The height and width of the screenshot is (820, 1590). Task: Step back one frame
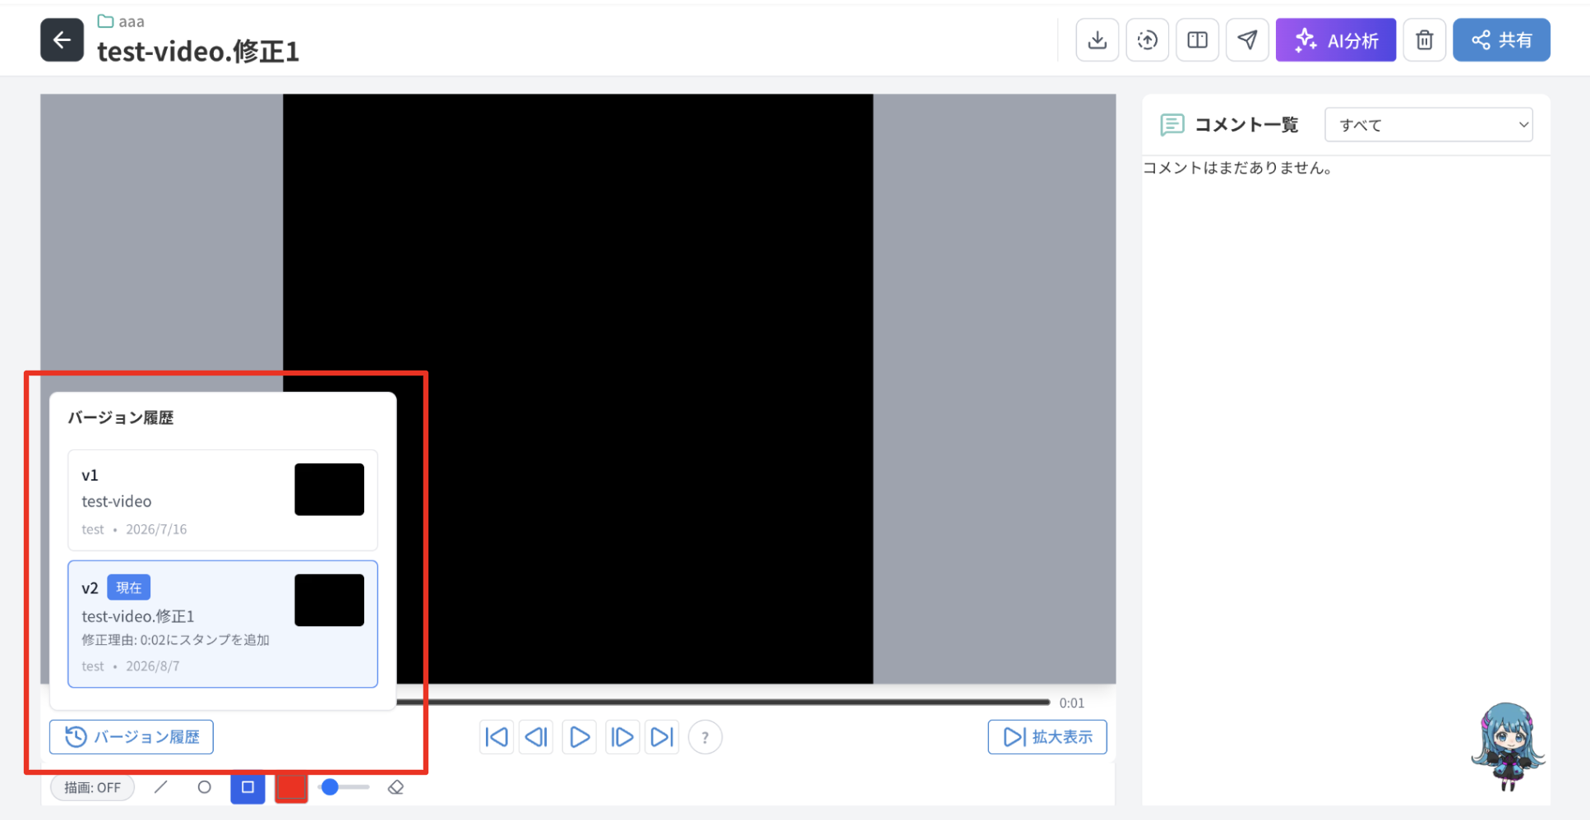[x=536, y=737]
